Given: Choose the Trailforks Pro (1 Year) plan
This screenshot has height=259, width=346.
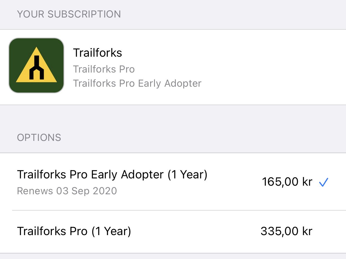Looking at the screenshot, I should tap(74, 231).
